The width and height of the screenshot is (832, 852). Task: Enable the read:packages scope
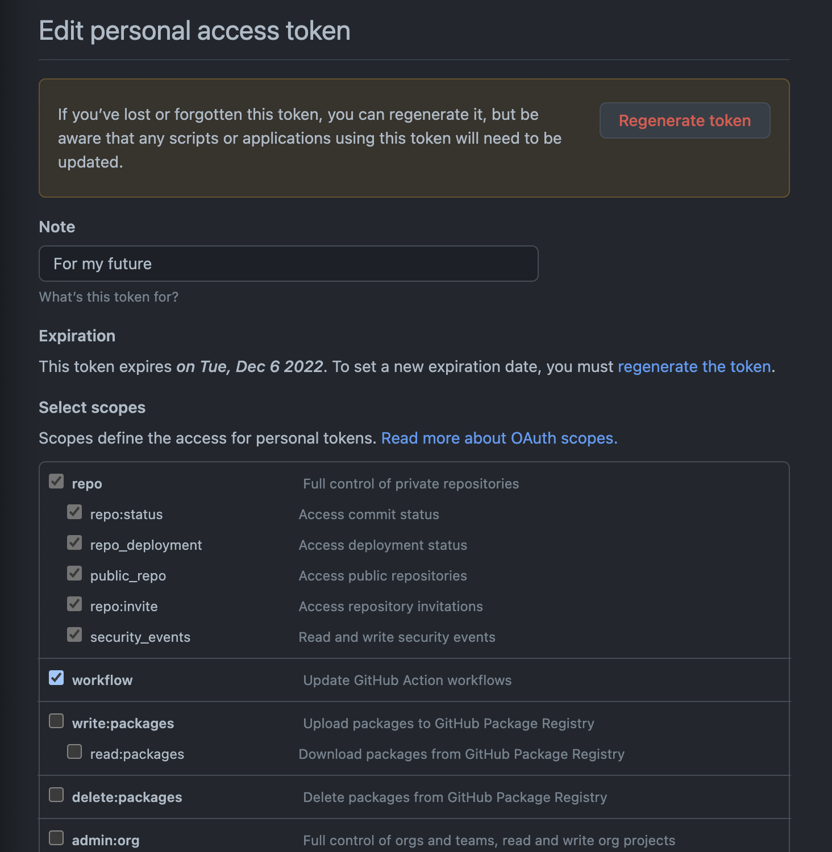tap(74, 751)
